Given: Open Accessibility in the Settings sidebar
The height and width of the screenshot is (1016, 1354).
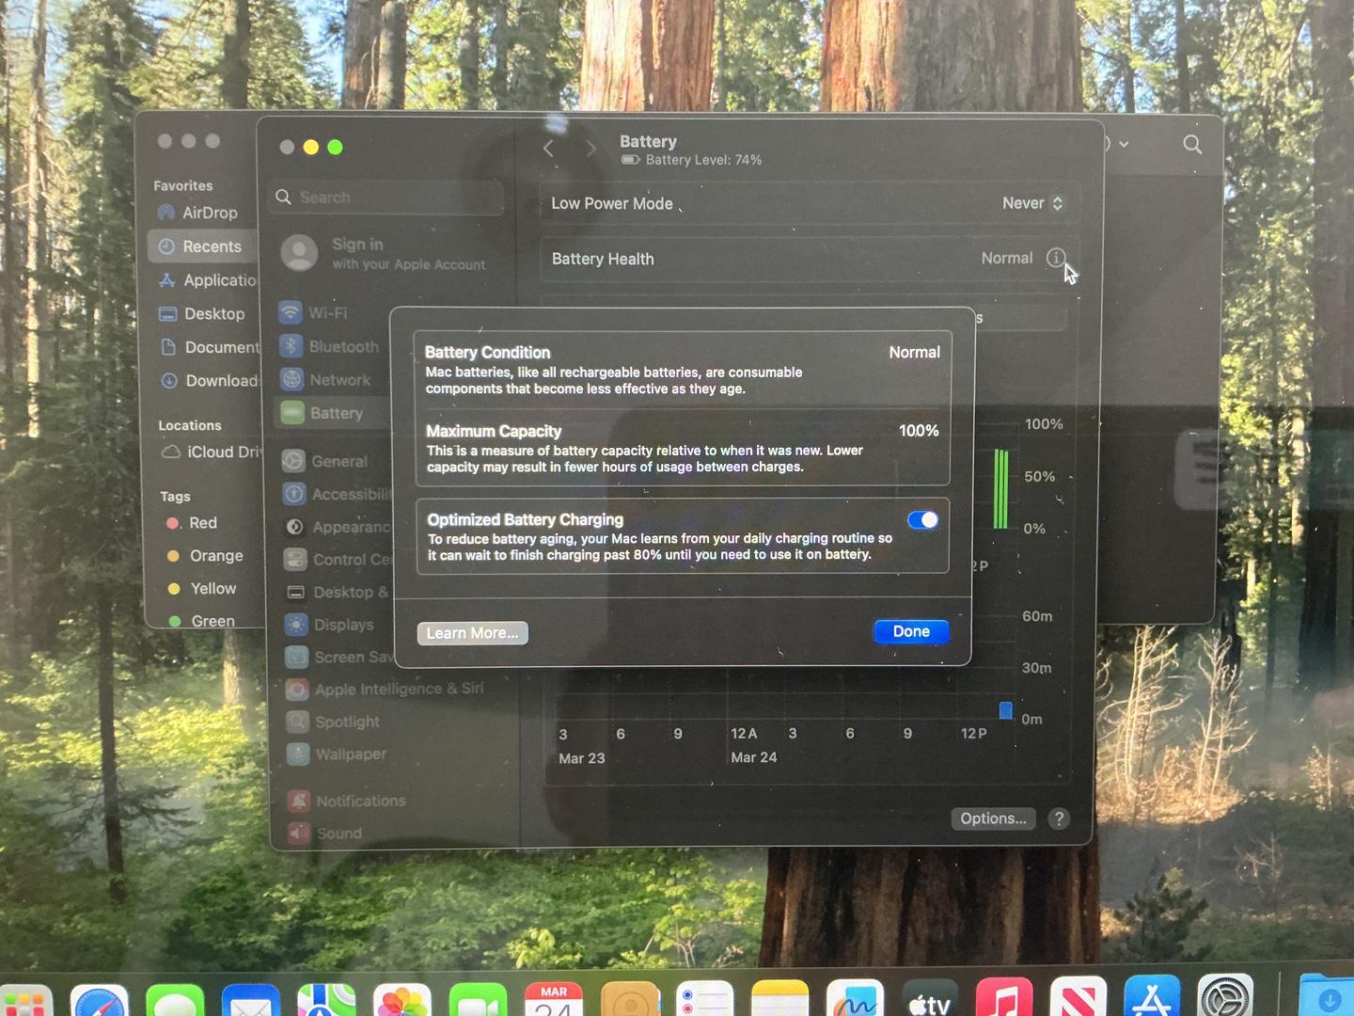Looking at the screenshot, I should pyautogui.click(x=336, y=494).
